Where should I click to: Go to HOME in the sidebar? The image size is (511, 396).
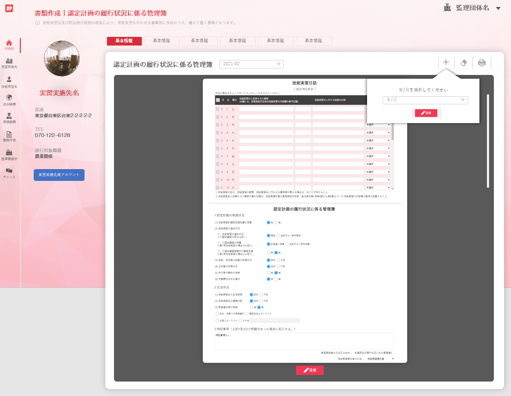(x=9, y=45)
